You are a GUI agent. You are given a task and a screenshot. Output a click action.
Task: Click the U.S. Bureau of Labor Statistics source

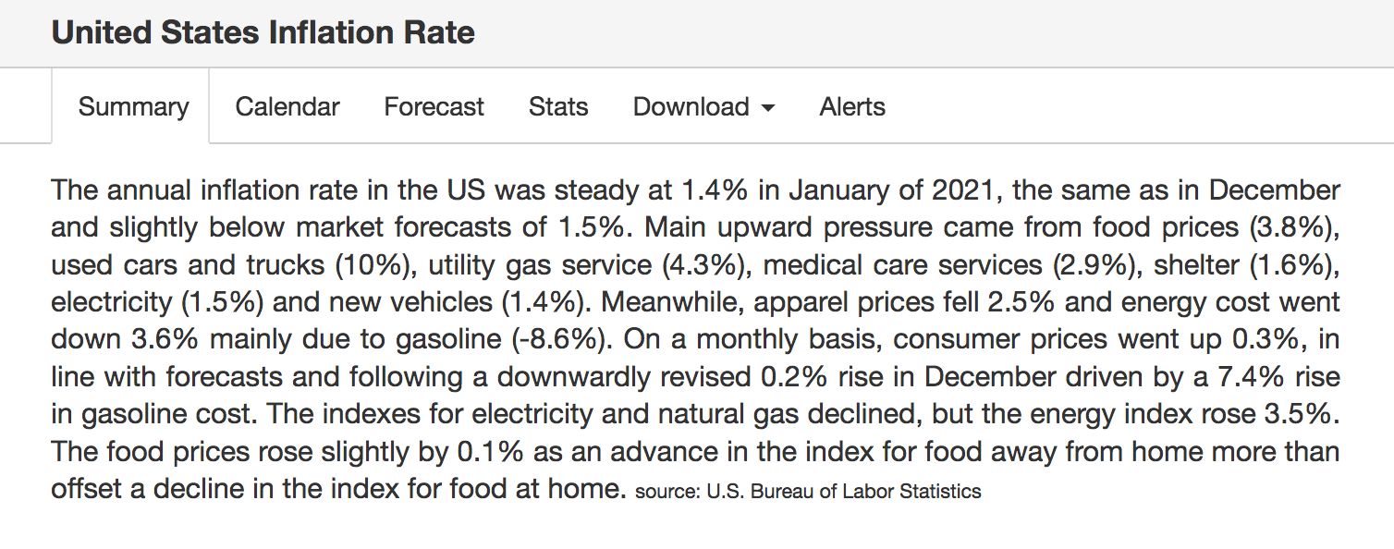click(844, 491)
